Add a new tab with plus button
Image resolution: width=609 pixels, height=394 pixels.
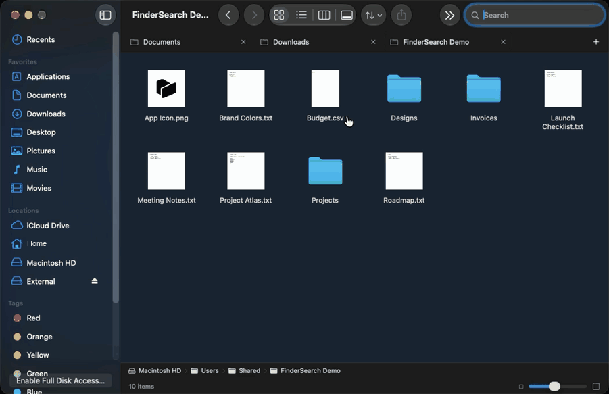pos(596,42)
